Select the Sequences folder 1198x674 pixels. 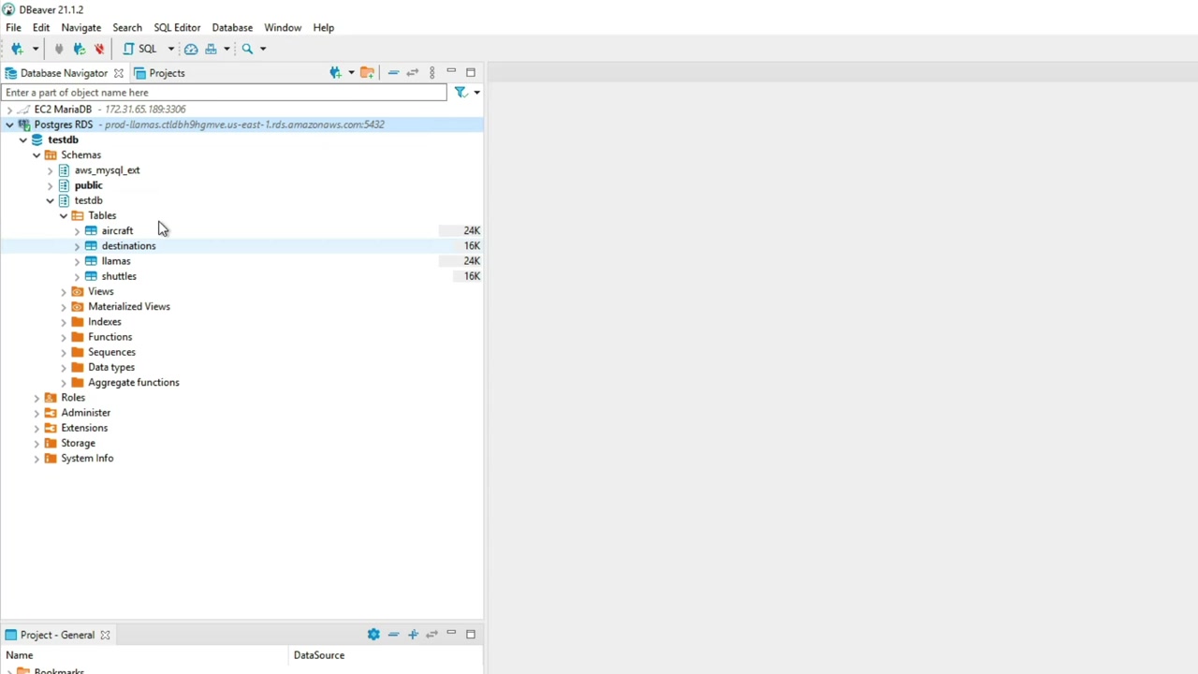[x=111, y=352]
